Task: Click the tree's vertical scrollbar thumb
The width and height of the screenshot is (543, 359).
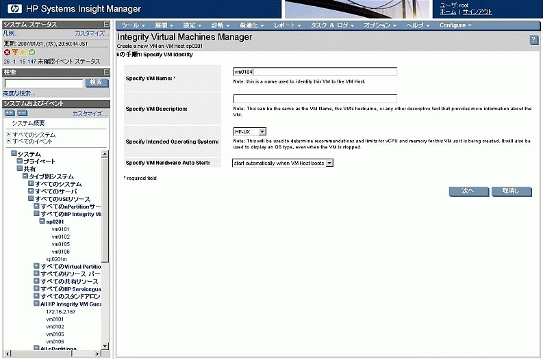Action: click(x=105, y=210)
